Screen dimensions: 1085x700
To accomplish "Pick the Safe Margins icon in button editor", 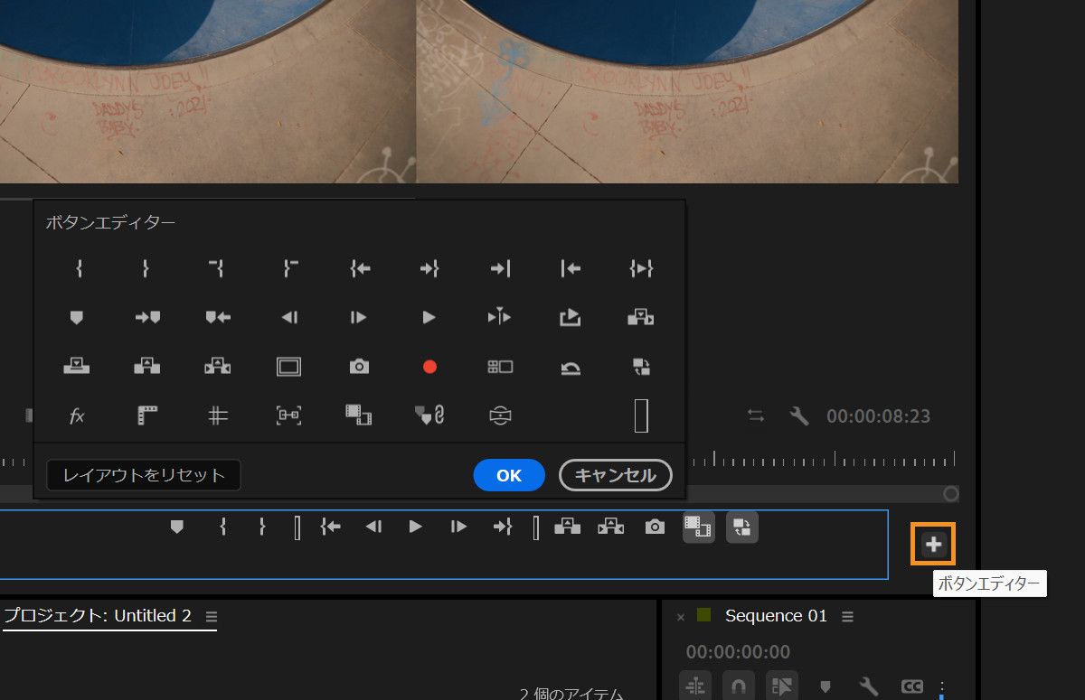I will pos(288,367).
